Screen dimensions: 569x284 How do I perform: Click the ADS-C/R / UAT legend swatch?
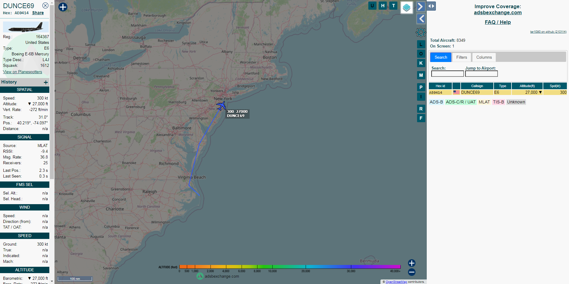pos(461,102)
